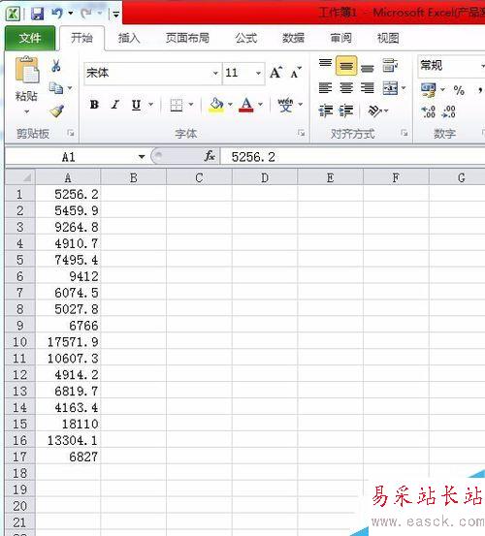Viewport: 485px width, 536px height.
Task: Click the Borders icon
Action: 177,105
